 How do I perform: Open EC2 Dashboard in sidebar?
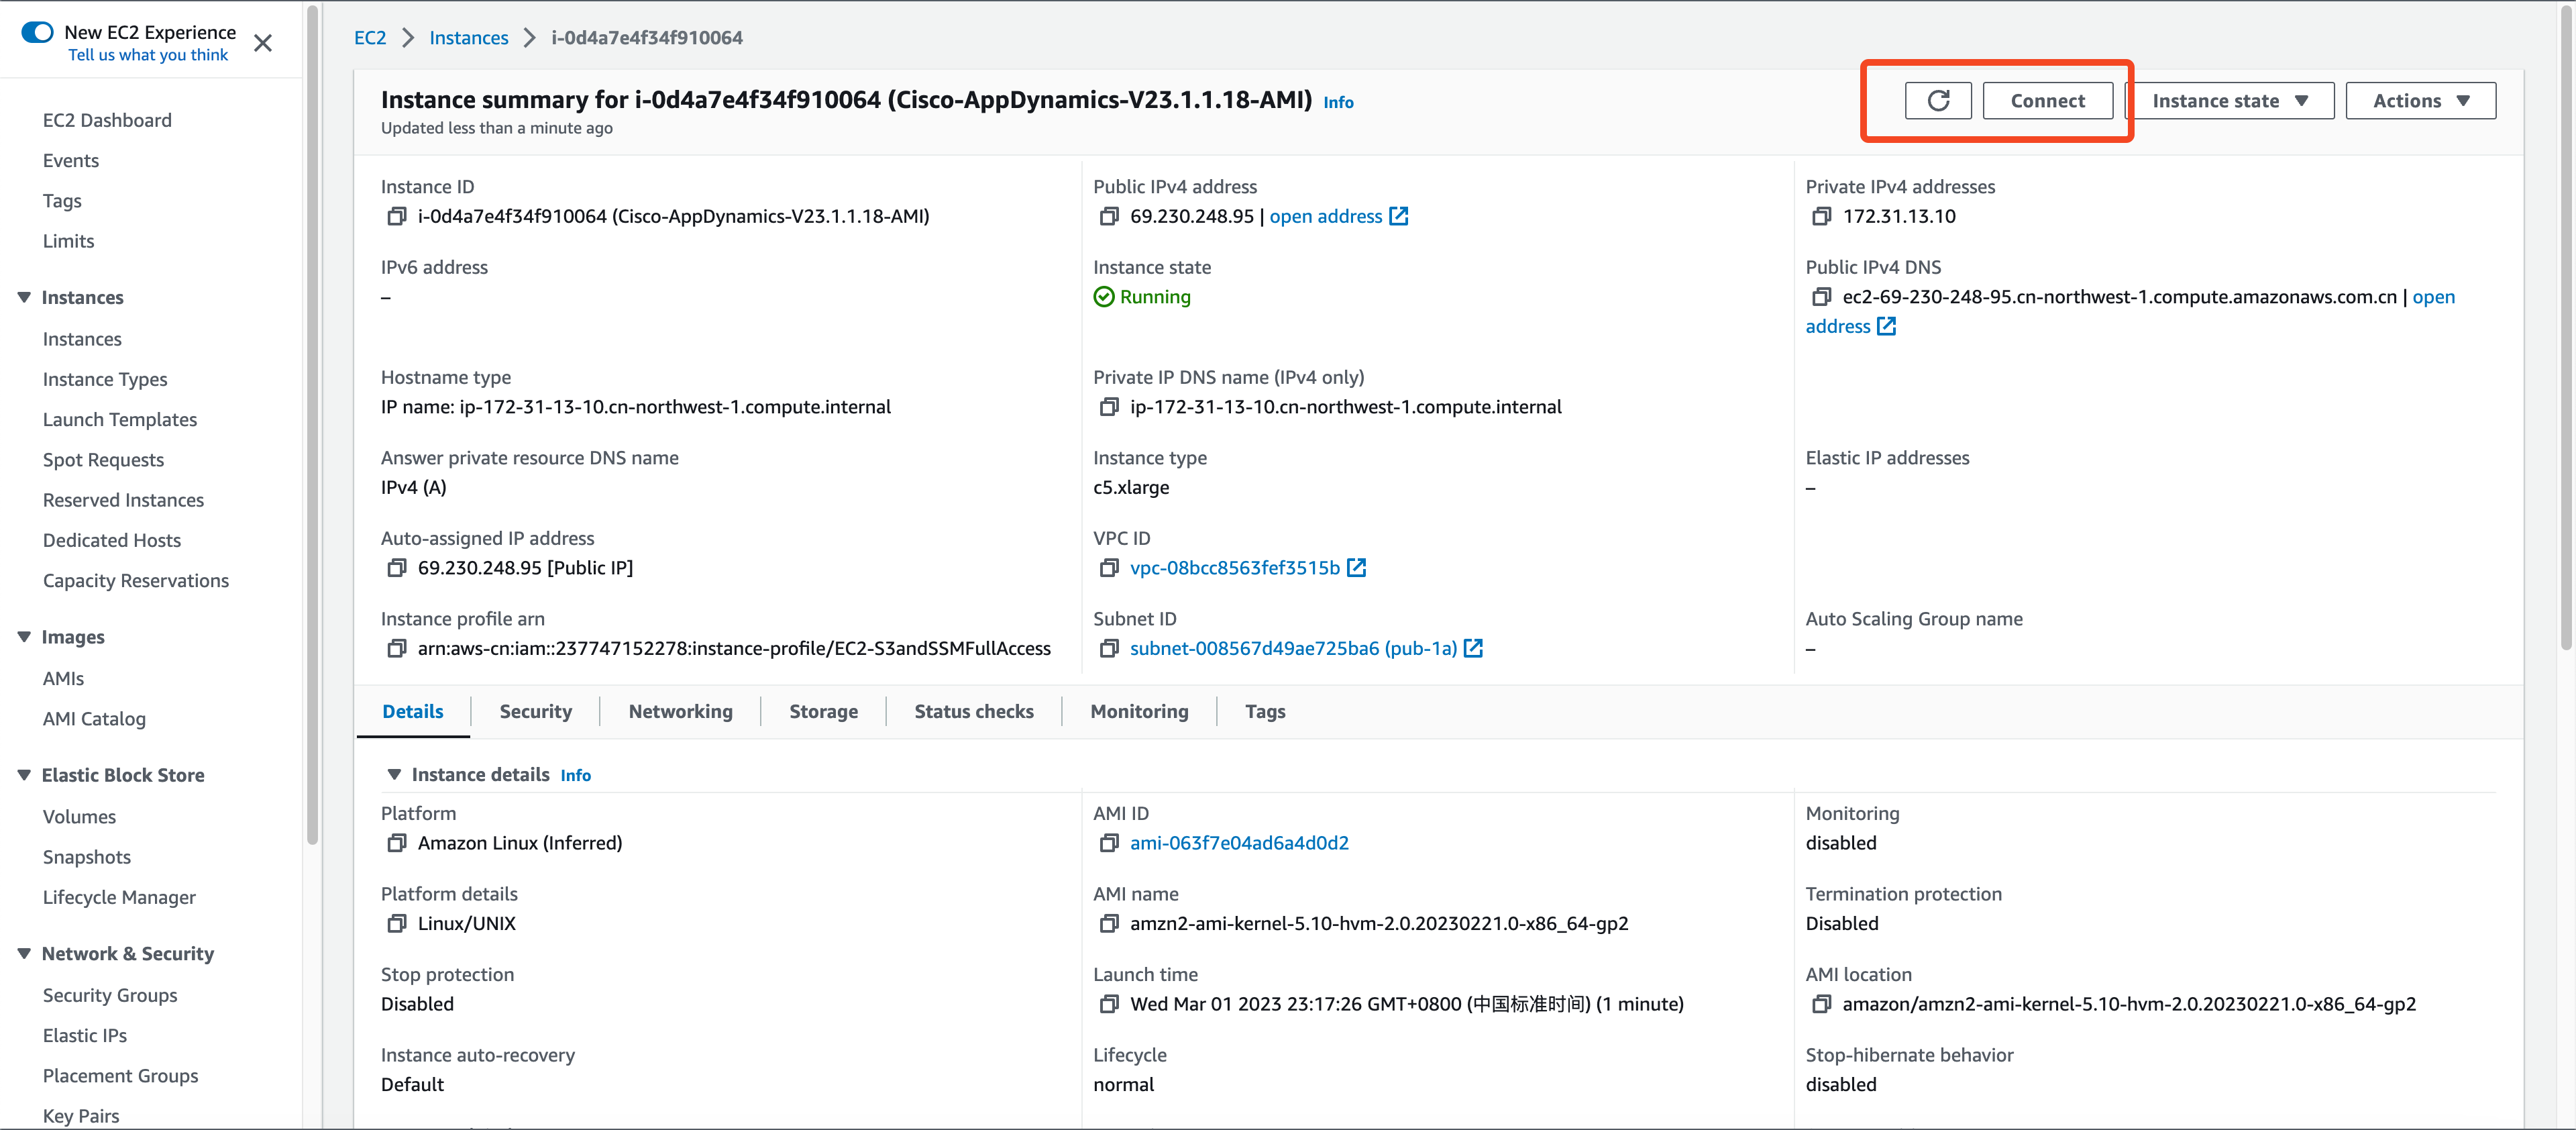pos(107,120)
